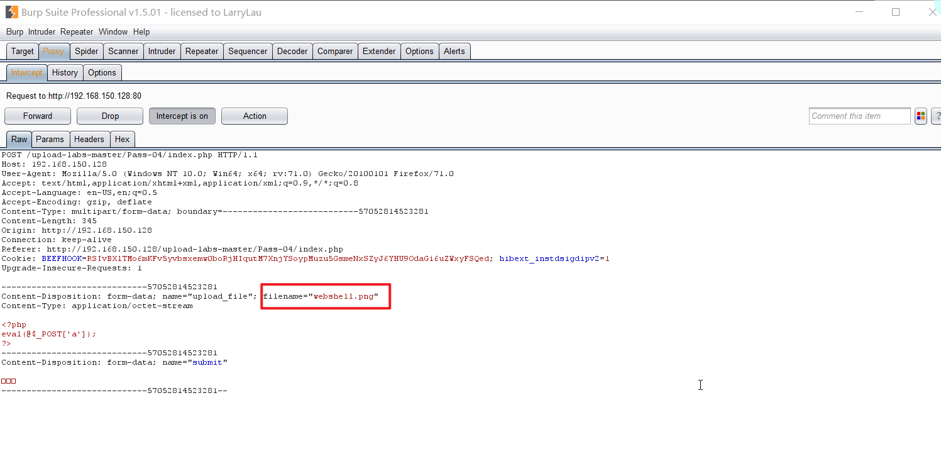Click the Request to http://192.168.150.128:80 label
This screenshot has height=449, width=941.
click(74, 96)
